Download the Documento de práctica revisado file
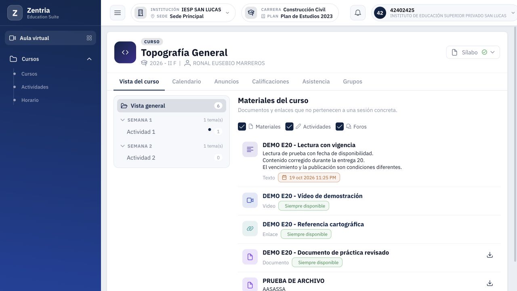517x291 pixels. point(490,255)
